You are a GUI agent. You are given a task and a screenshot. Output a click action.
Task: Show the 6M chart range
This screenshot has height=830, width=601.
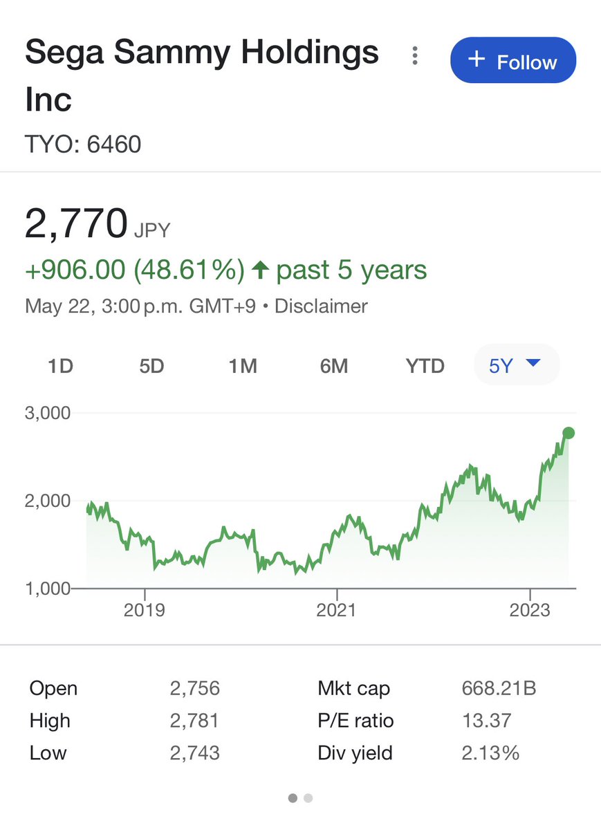[x=334, y=365]
